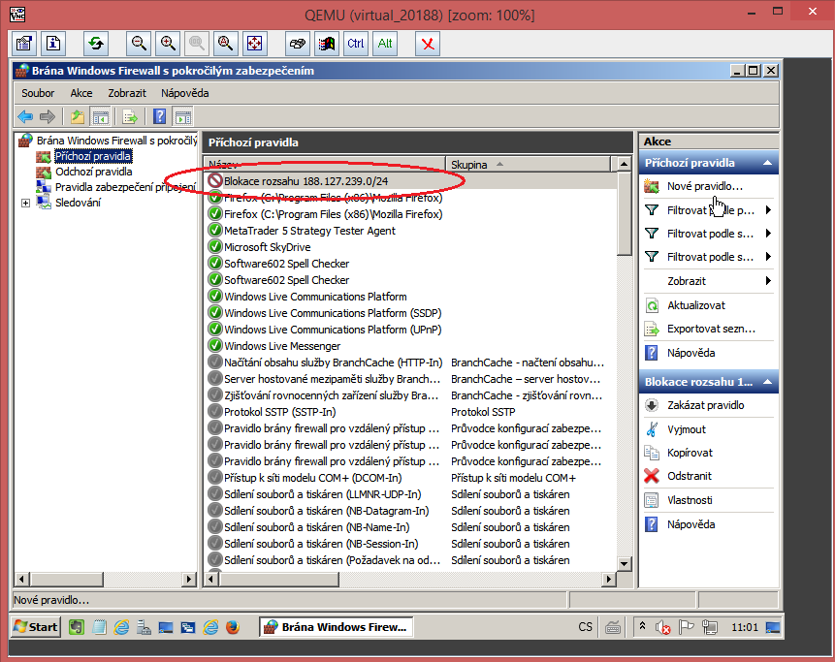Open help via toolbar question mark icon
835x662 pixels.
(x=160, y=116)
